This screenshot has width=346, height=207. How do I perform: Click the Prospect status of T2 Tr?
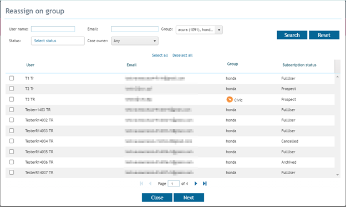pyautogui.click(x=289, y=89)
